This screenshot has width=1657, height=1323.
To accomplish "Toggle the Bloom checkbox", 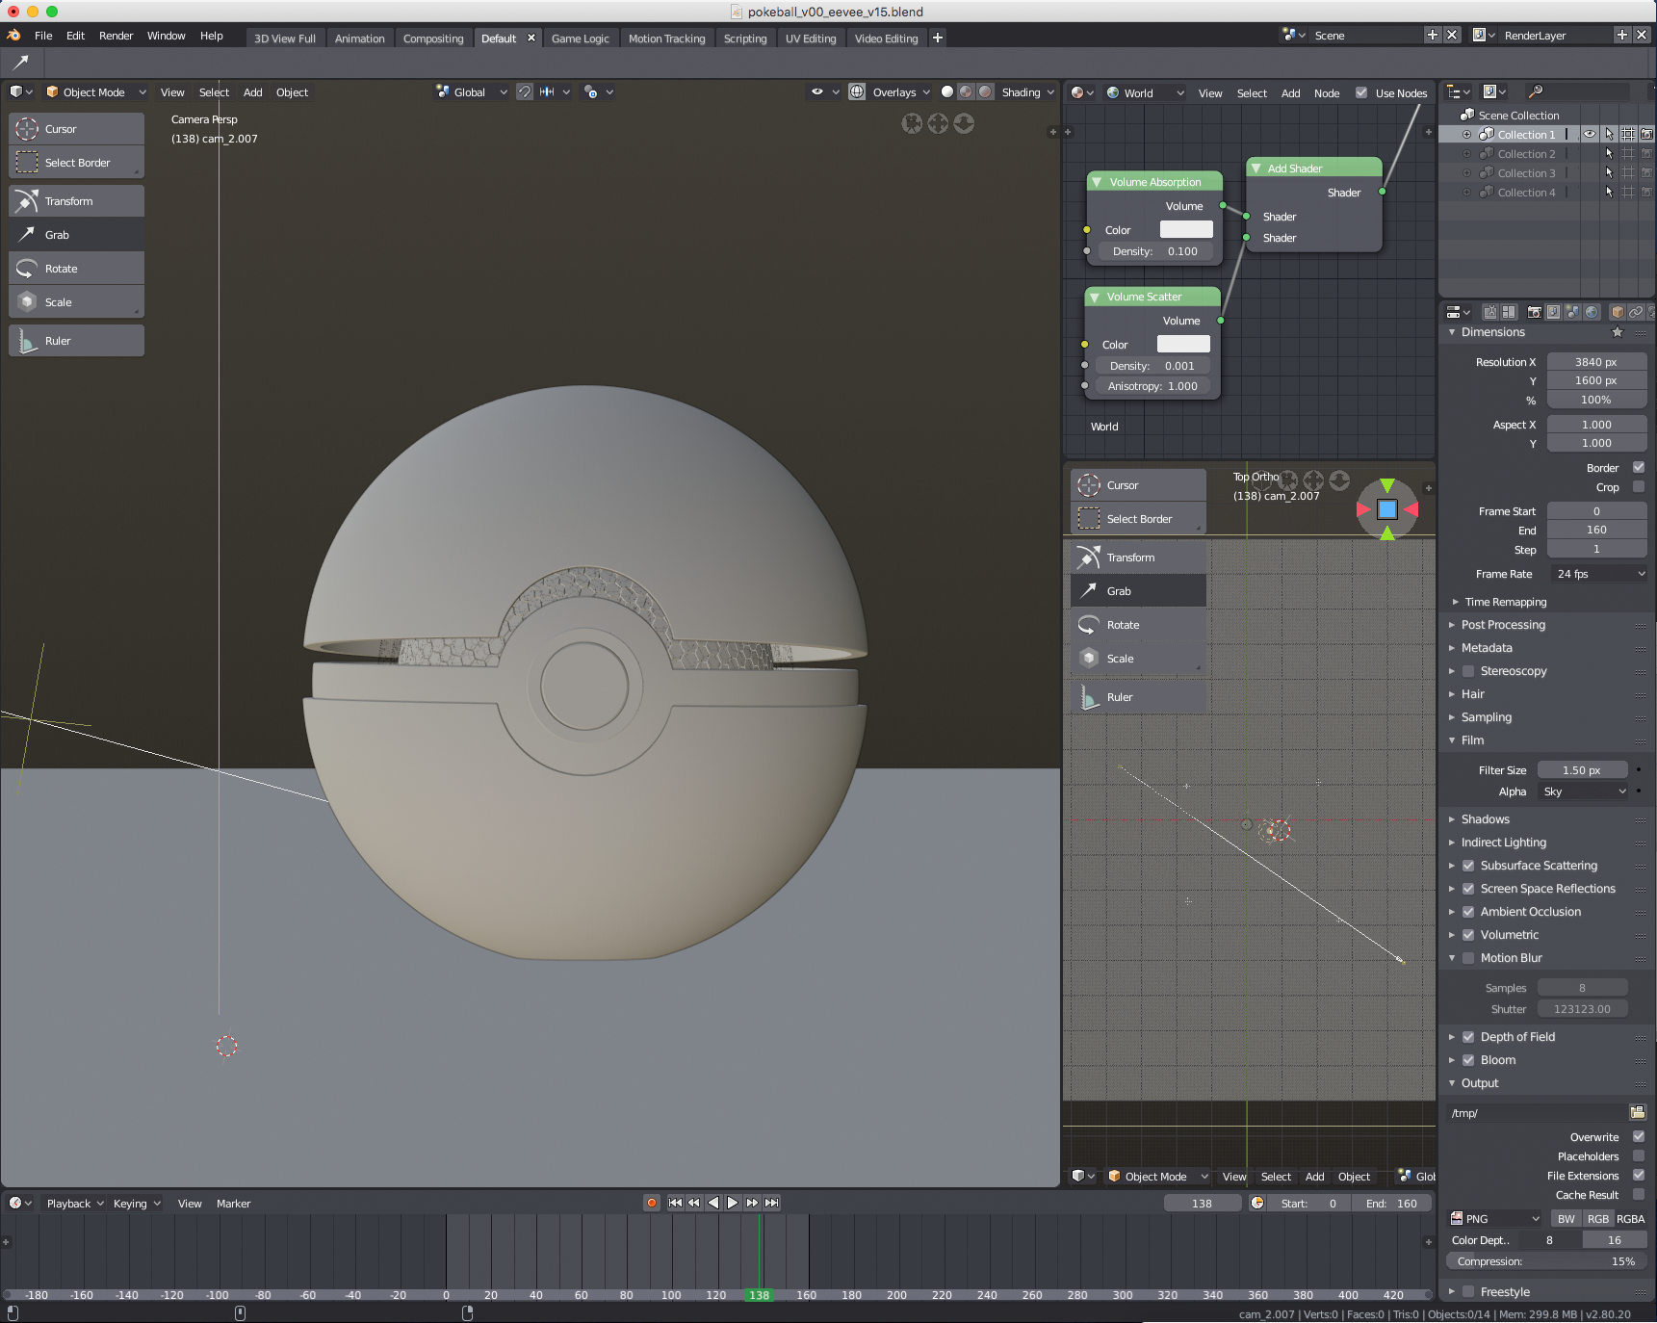I will [x=1468, y=1060].
